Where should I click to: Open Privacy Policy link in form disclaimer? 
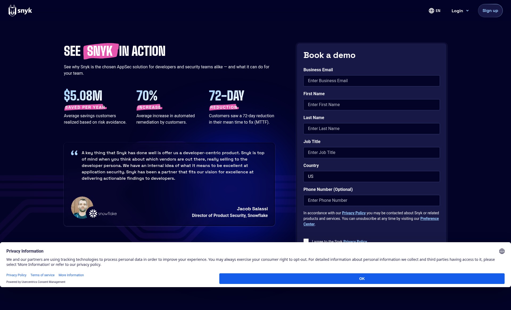pos(354,213)
